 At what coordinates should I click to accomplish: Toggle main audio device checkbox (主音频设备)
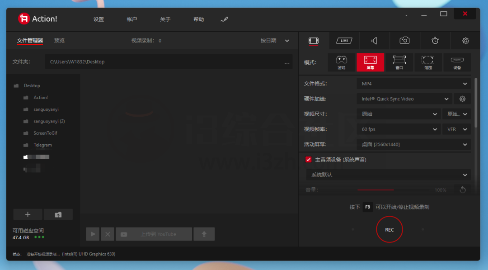[309, 160]
